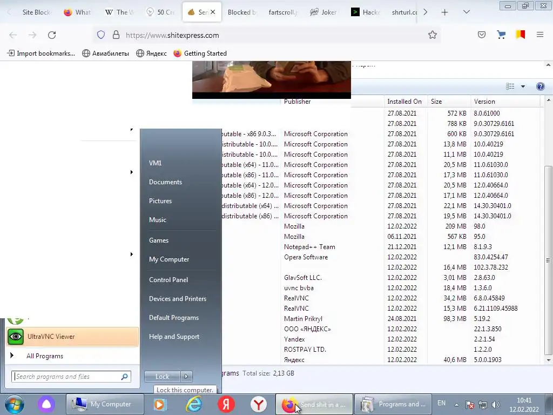Open Documents from Start menu

pos(165,182)
